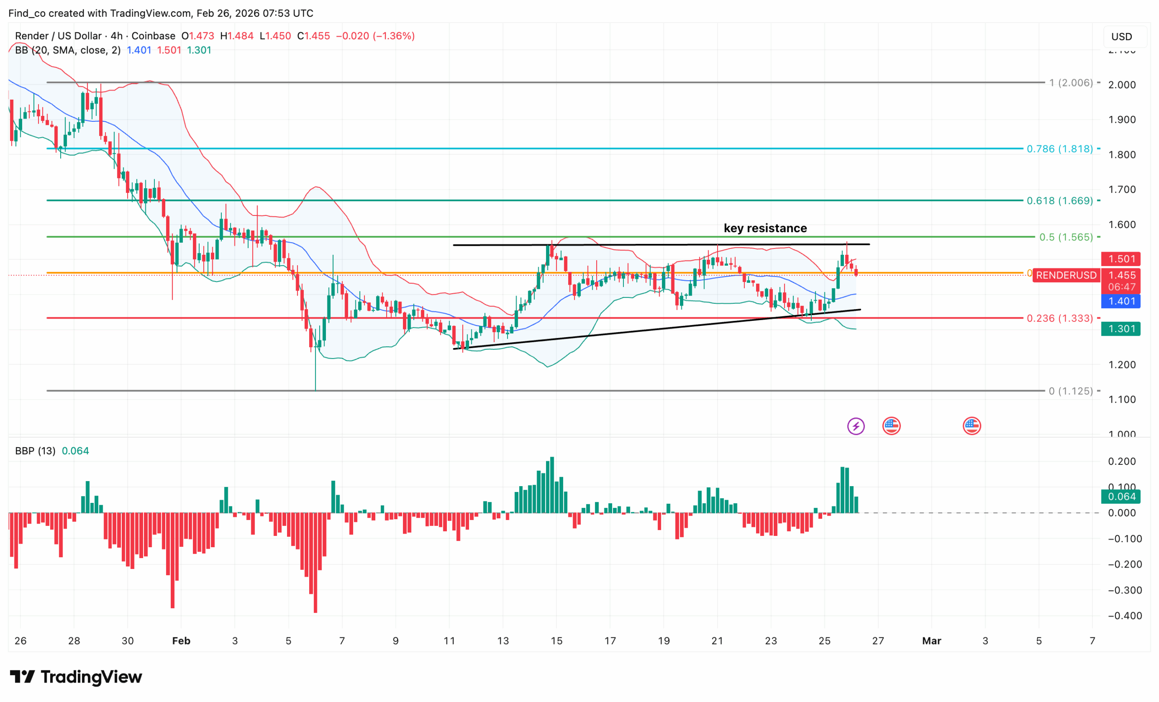Click the red RENDERUSD price label tag

point(1066,275)
